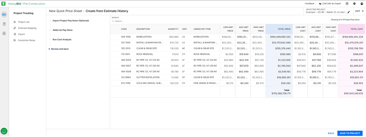The height and width of the screenshot is (137, 366).
Task: Open the help question mark icon
Action: (347, 4)
